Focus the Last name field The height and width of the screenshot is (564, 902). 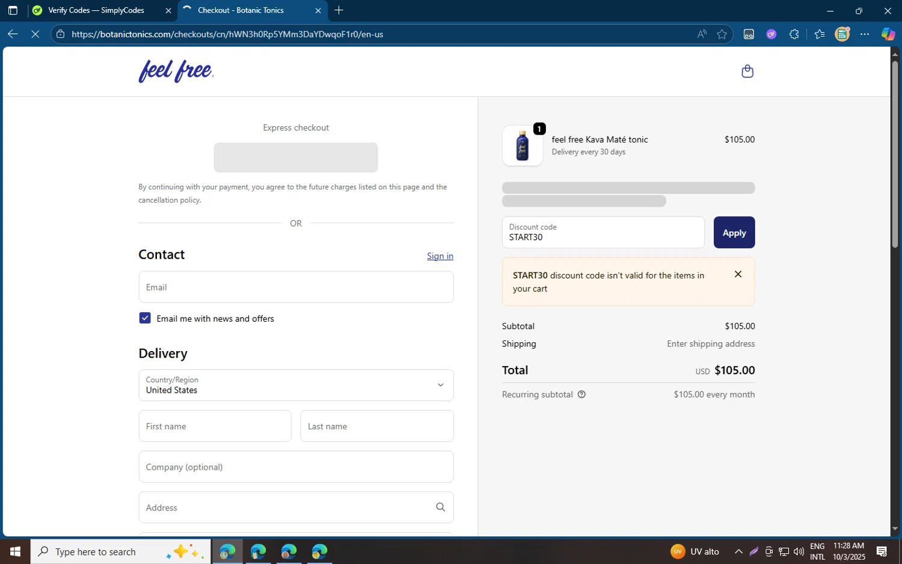point(377,426)
